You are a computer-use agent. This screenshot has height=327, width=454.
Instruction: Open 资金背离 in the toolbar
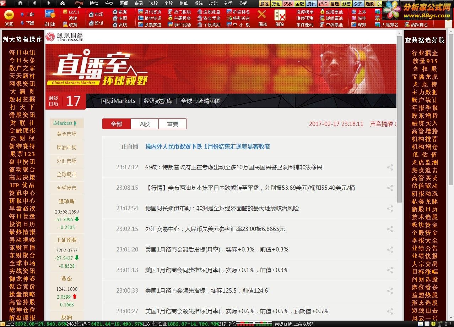point(209,18)
